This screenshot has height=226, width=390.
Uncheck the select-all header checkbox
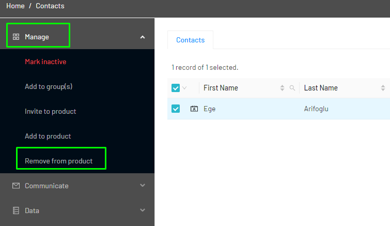176,88
